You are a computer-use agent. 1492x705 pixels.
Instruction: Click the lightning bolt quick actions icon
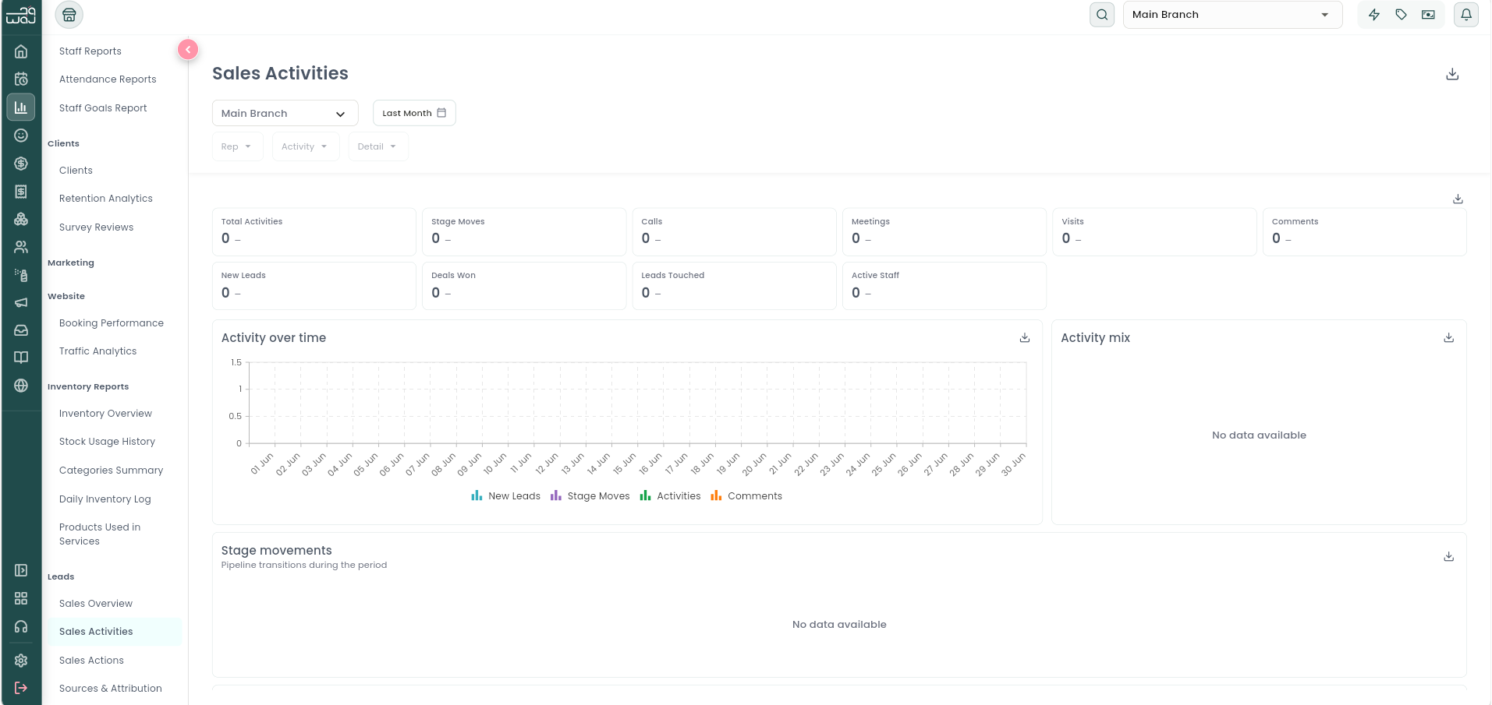(1374, 15)
